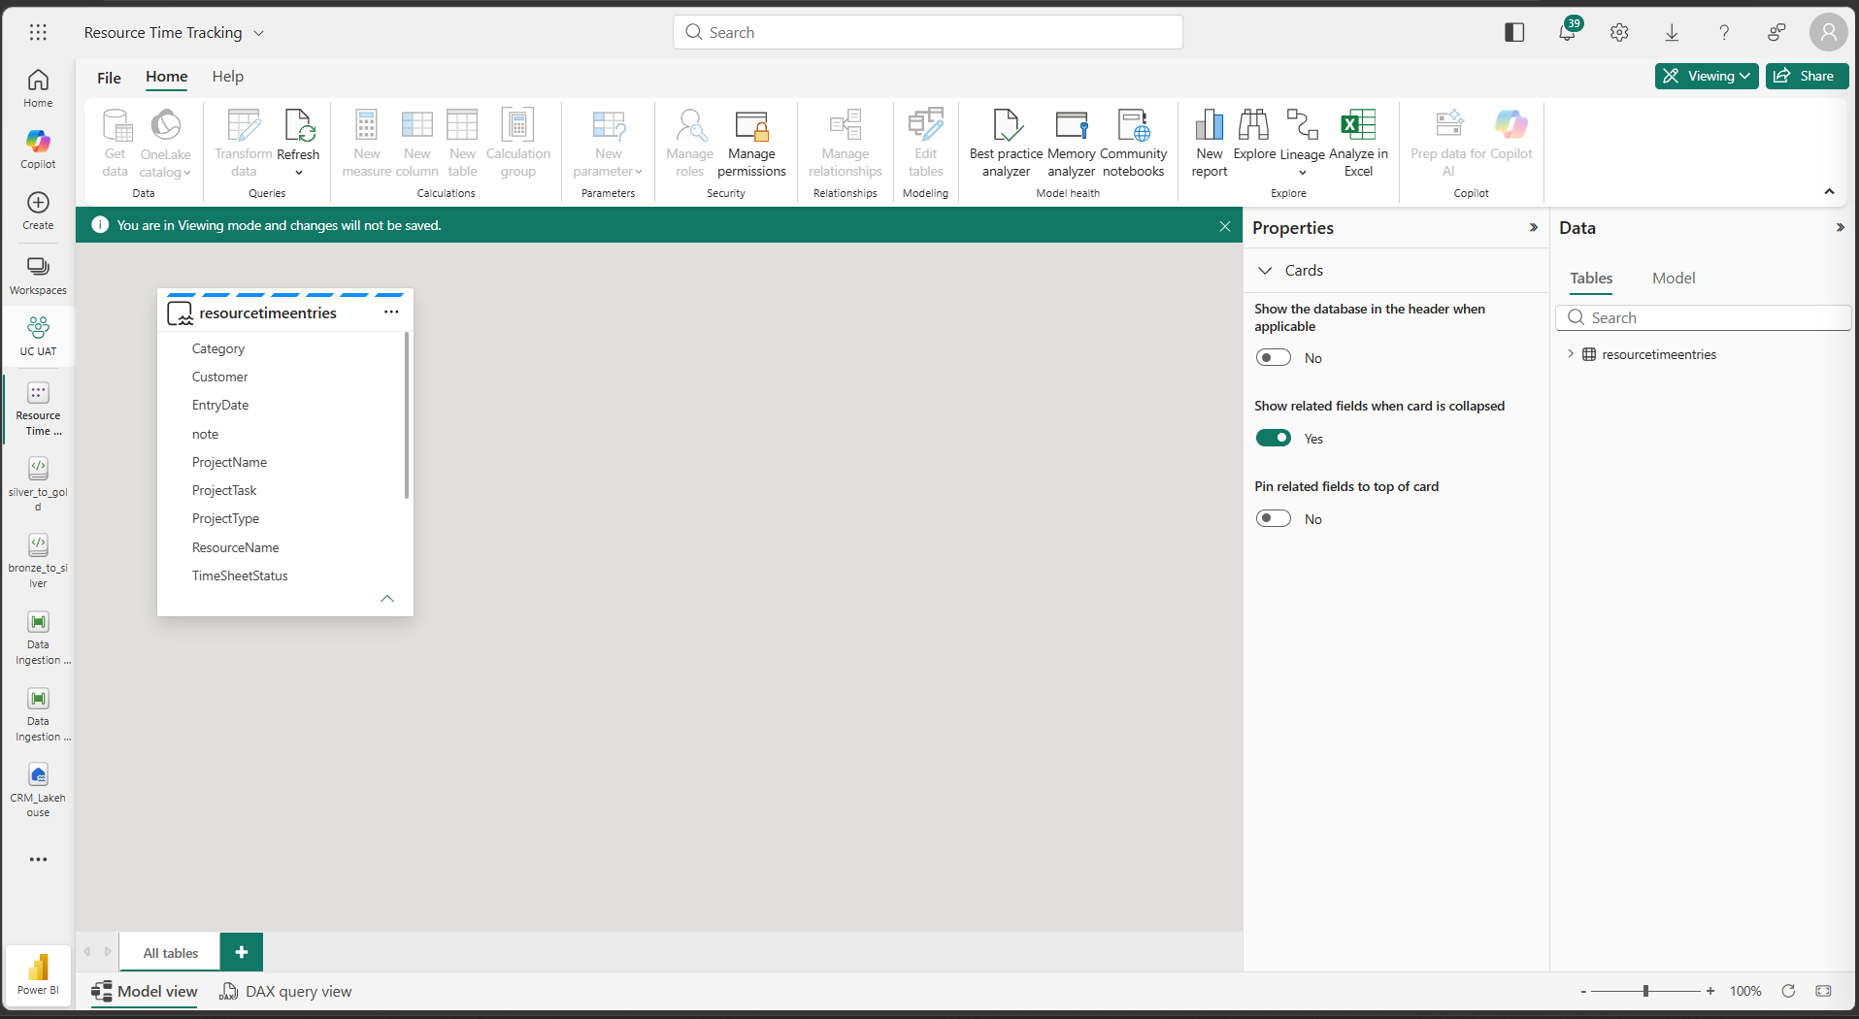Click the top Search box
The width and height of the screenshot is (1859, 1019).
[x=928, y=32]
